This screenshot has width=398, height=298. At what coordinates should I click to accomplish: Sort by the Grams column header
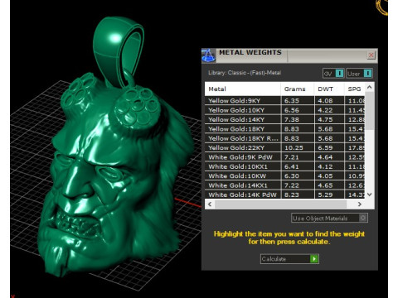[298, 89]
